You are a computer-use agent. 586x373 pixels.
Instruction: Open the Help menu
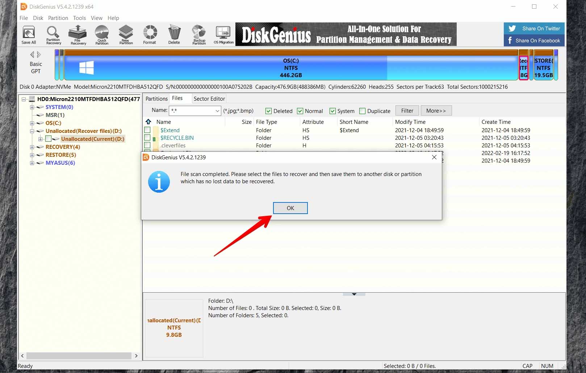[113, 18]
